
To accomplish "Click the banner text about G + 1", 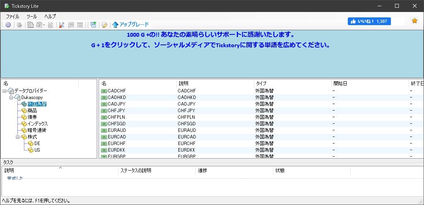I will pyautogui.click(x=211, y=45).
